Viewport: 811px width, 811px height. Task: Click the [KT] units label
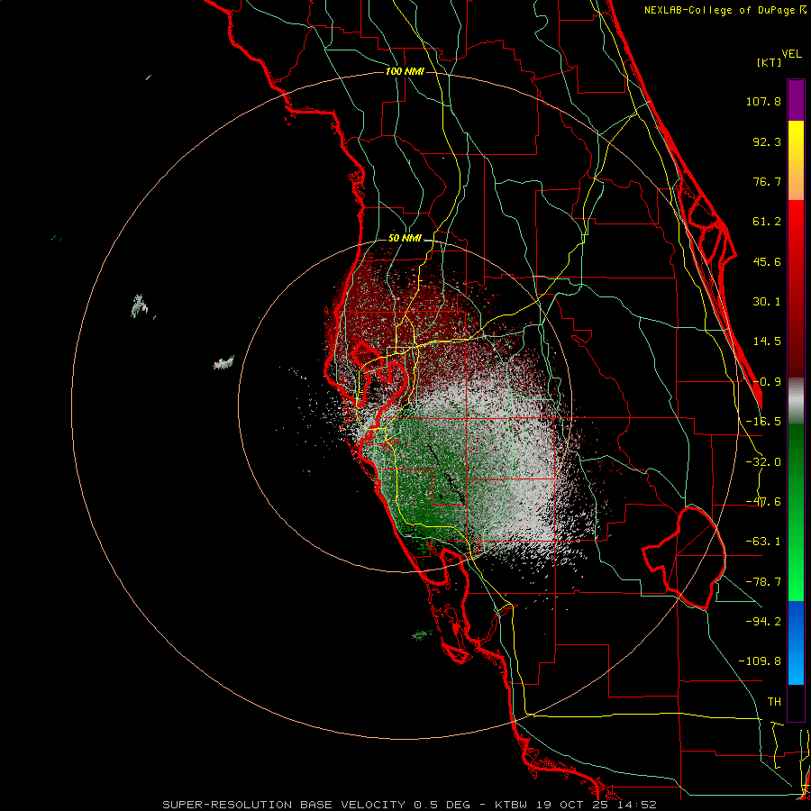coord(769,62)
